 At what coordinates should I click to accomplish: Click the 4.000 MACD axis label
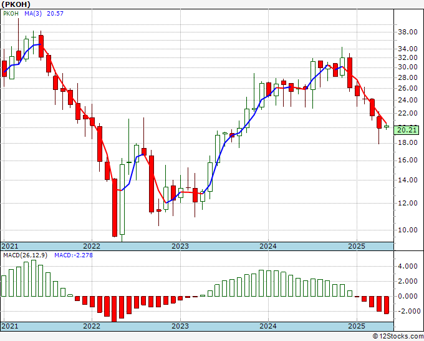click(x=408, y=266)
